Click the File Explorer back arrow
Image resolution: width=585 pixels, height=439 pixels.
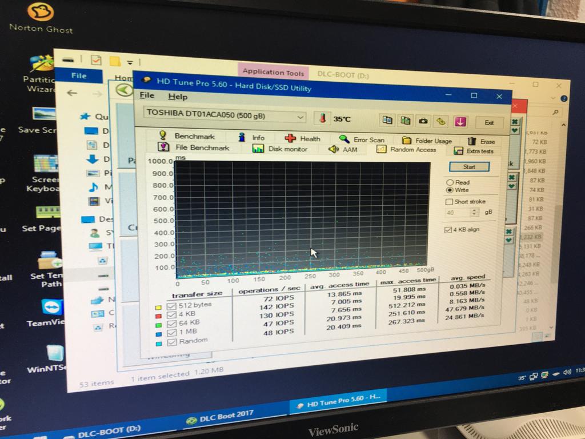point(72,93)
